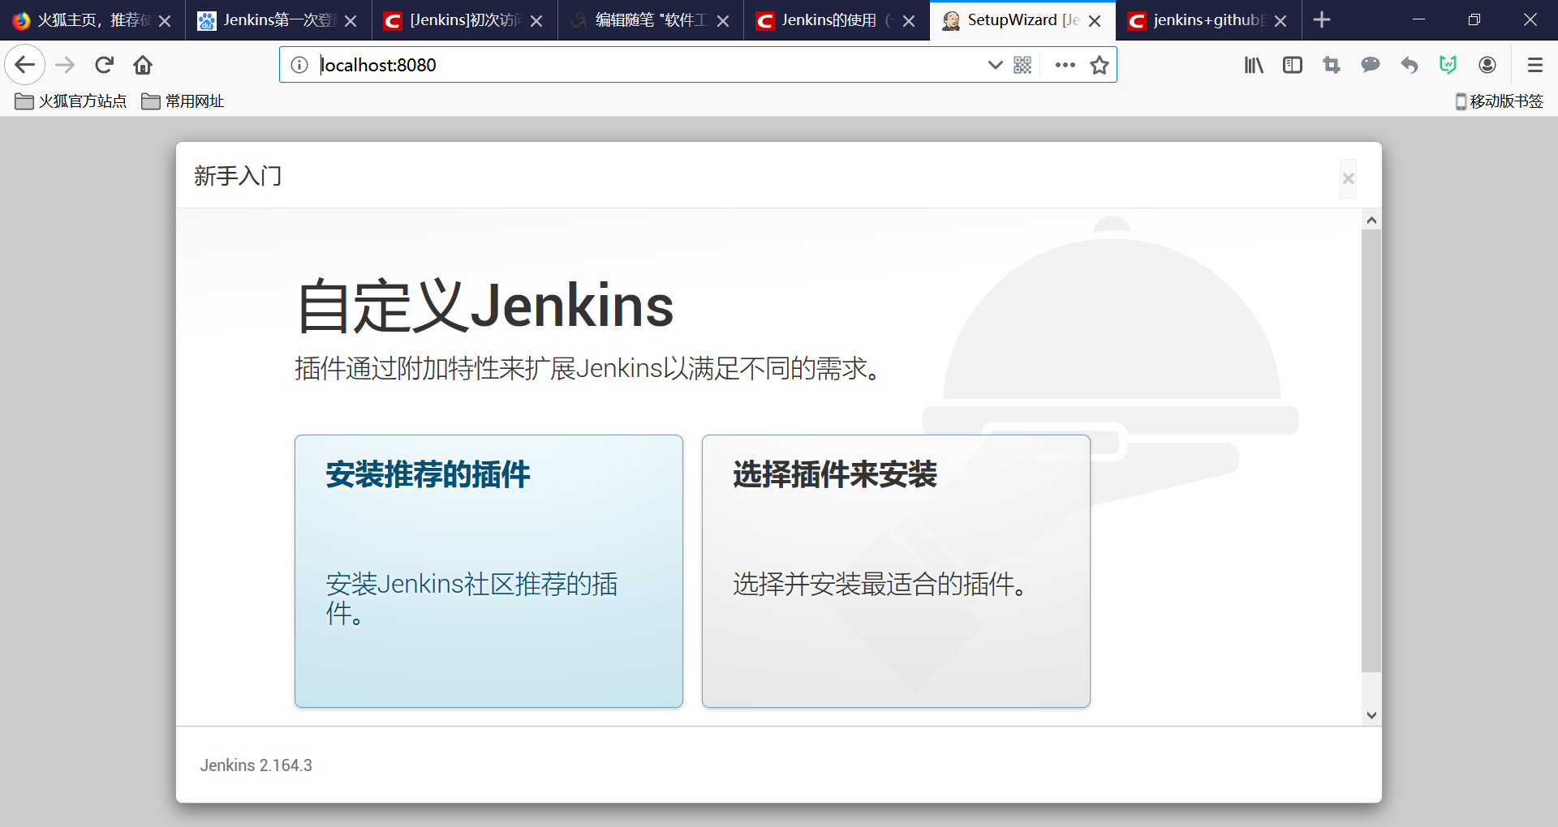
Task: Toggle the sidebar view
Action: pyautogui.click(x=1293, y=65)
